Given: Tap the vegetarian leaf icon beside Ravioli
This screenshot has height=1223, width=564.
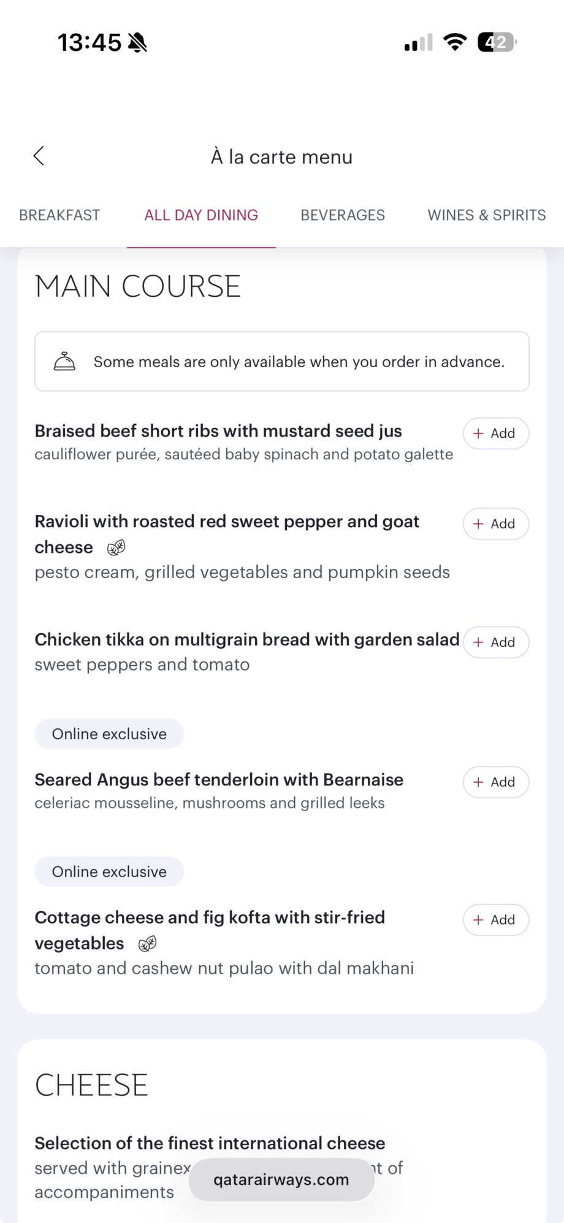Looking at the screenshot, I should pyautogui.click(x=116, y=547).
